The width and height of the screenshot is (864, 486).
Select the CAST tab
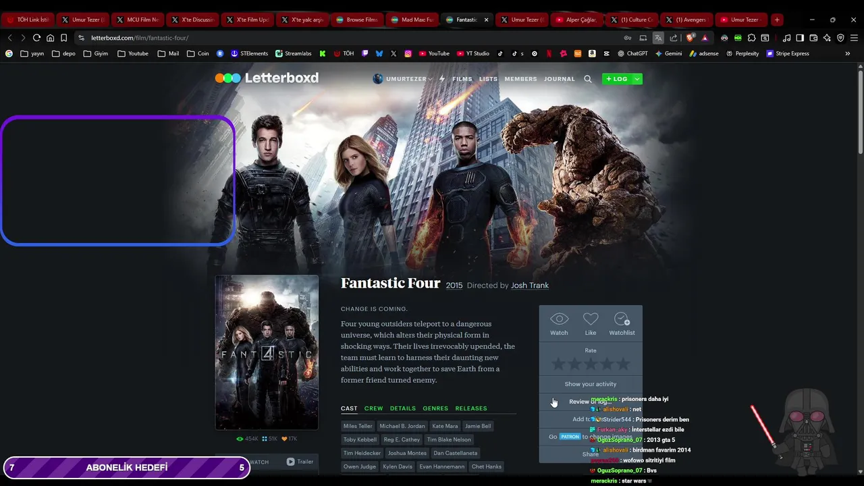349,408
